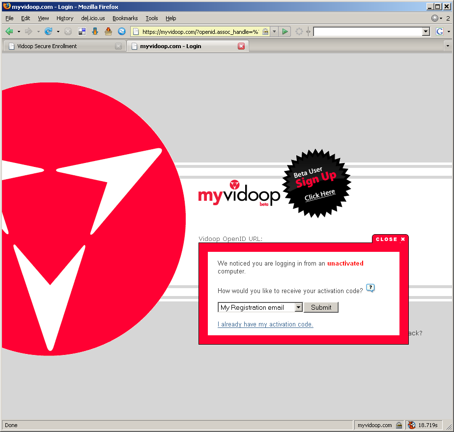The width and height of the screenshot is (454, 432).
Task: Click the Beta User Sign Up badge
Action: click(x=317, y=184)
